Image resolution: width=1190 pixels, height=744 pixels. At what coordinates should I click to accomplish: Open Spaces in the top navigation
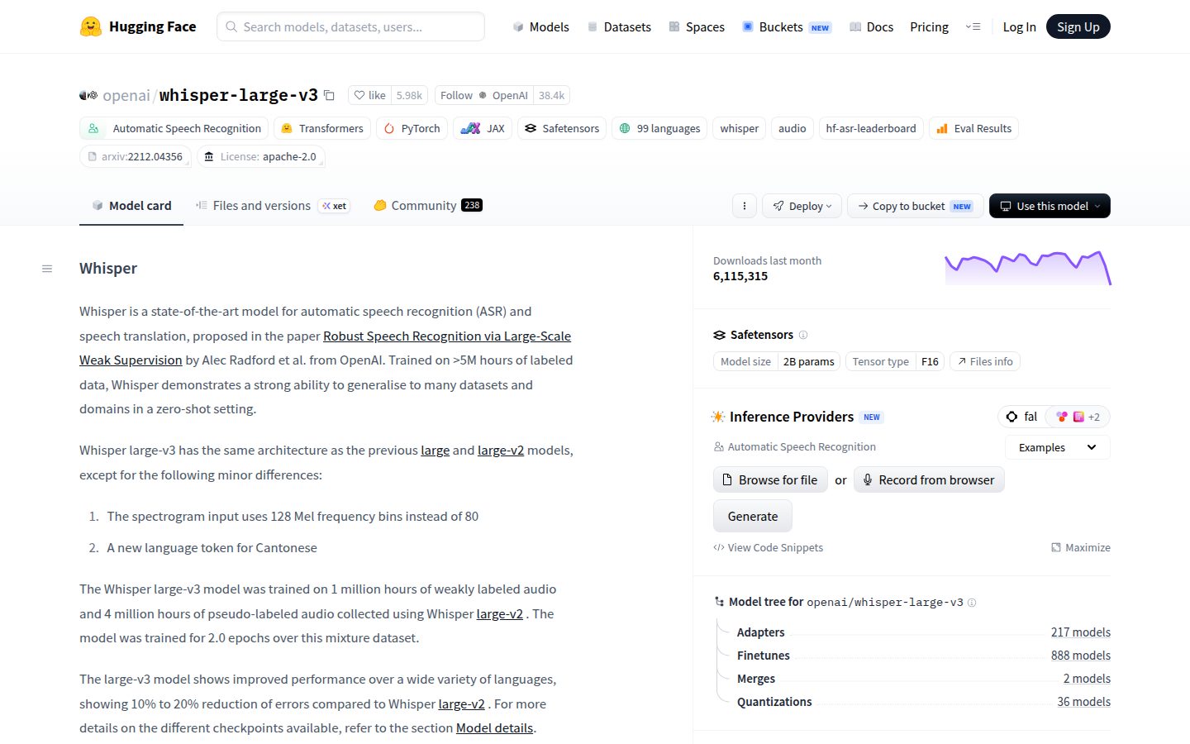coord(697,26)
